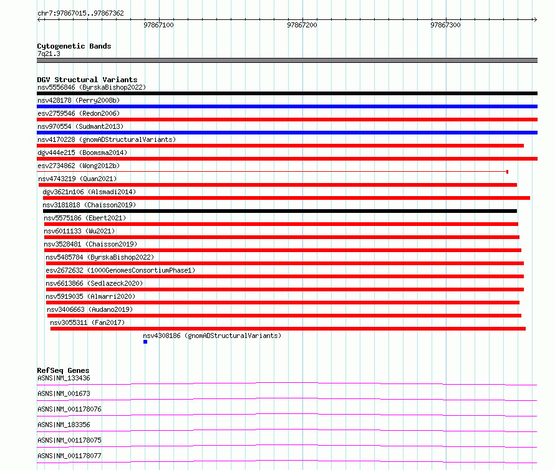Click the 97867100 ruler position label
The width and height of the screenshot is (555, 470).
pyautogui.click(x=158, y=25)
